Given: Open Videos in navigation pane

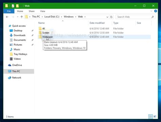Looking at the screenshot, I should 17,59.
